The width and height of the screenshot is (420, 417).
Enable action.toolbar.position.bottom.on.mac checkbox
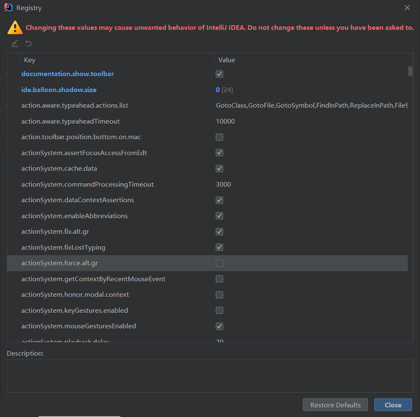tap(219, 137)
